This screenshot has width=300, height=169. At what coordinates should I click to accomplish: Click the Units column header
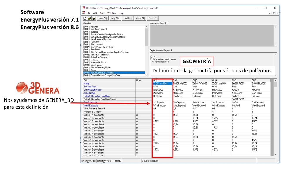pyautogui.click(x=144, y=80)
